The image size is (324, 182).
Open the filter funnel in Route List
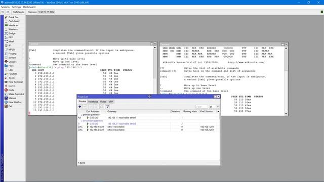108,107
